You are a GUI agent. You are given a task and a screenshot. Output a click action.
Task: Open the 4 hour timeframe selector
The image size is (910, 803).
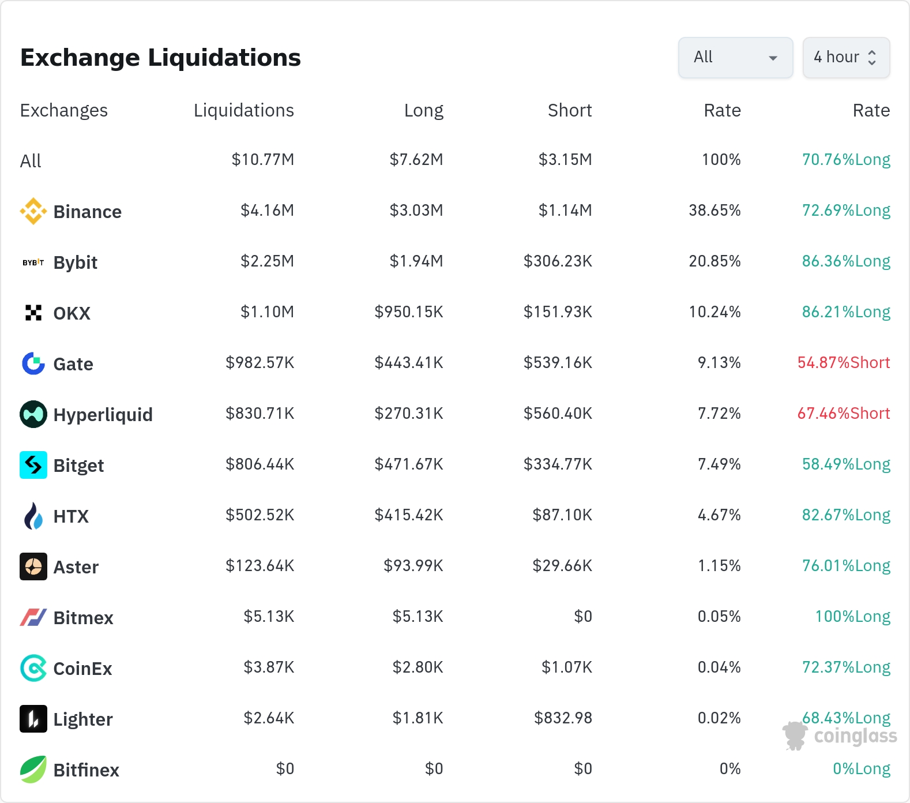click(x=845, y=58)
